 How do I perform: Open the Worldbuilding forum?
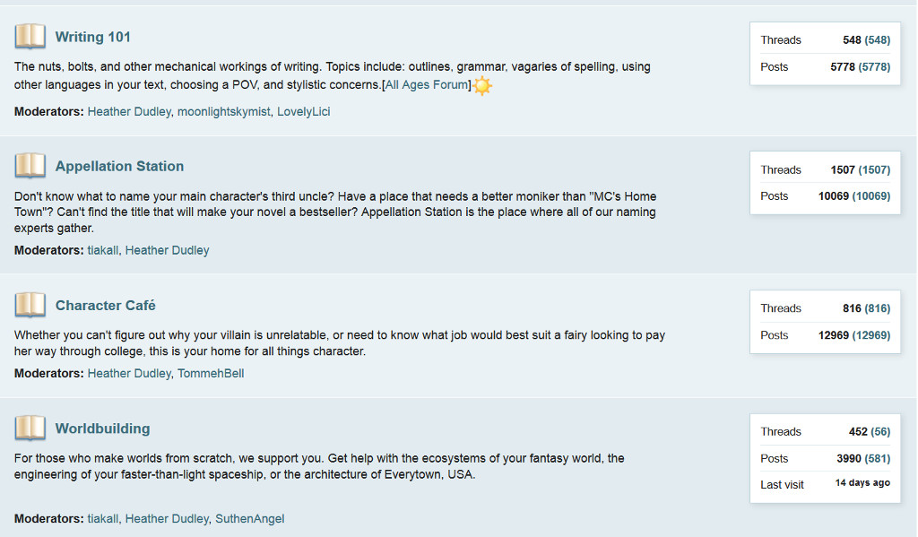102,428
